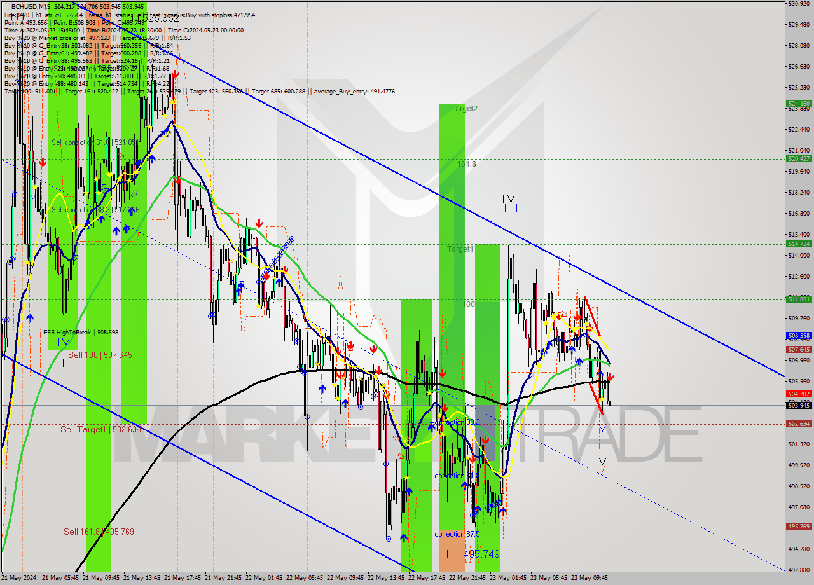Click the Time C:2024.05.23 00:00:00 text

point(206,30)
